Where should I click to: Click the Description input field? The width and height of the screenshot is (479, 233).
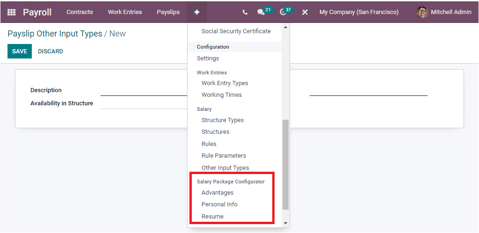144,90
